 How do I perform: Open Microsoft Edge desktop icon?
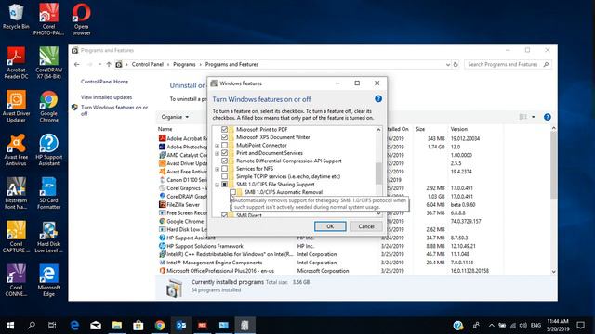48,280
